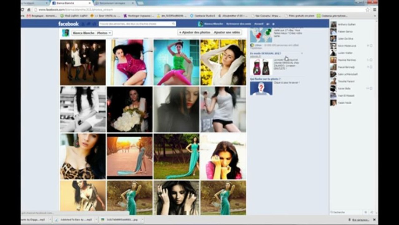Open chat with Yassin Necib

(x=353, y=103)
